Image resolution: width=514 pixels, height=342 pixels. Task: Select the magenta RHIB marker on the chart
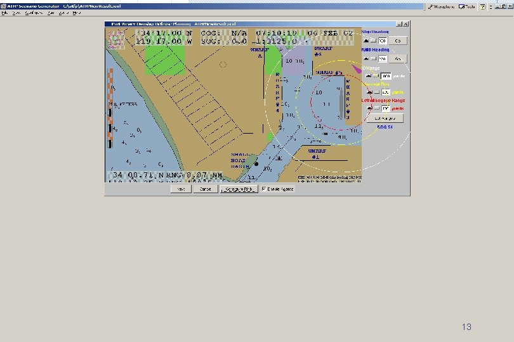click(357, 69)
